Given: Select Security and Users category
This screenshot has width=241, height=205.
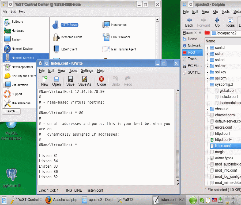Looking at the screenshot, I should [20, 76].
